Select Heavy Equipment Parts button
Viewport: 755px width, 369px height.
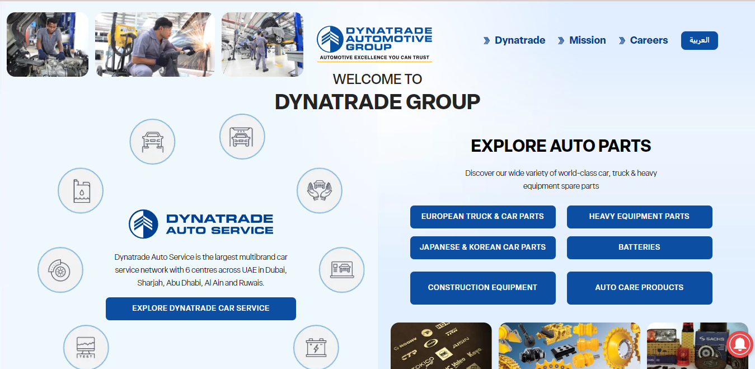point(640,217)
